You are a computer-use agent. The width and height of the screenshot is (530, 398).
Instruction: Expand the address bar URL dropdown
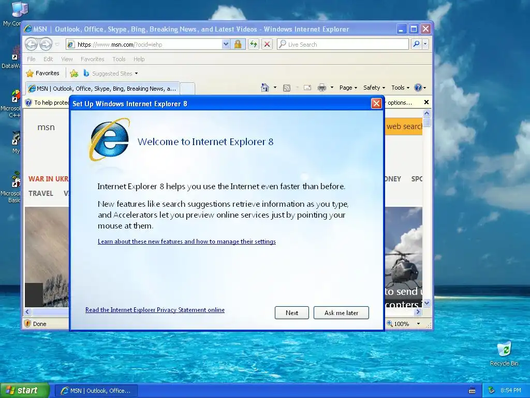[x=226, y=45]
